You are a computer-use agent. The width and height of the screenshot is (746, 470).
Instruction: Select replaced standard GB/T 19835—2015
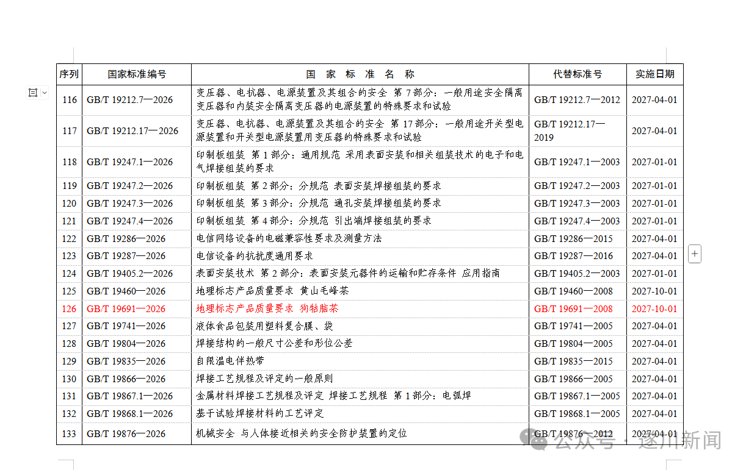[x=573, y=361]
